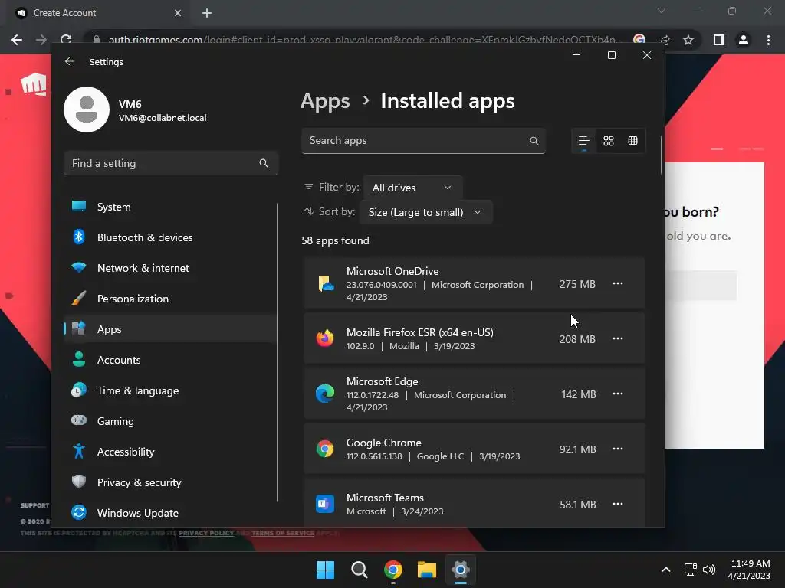Click the Riot Games fist logo
Image resolution: width=785 pixels, height=588 pixels.
[34, 84]
